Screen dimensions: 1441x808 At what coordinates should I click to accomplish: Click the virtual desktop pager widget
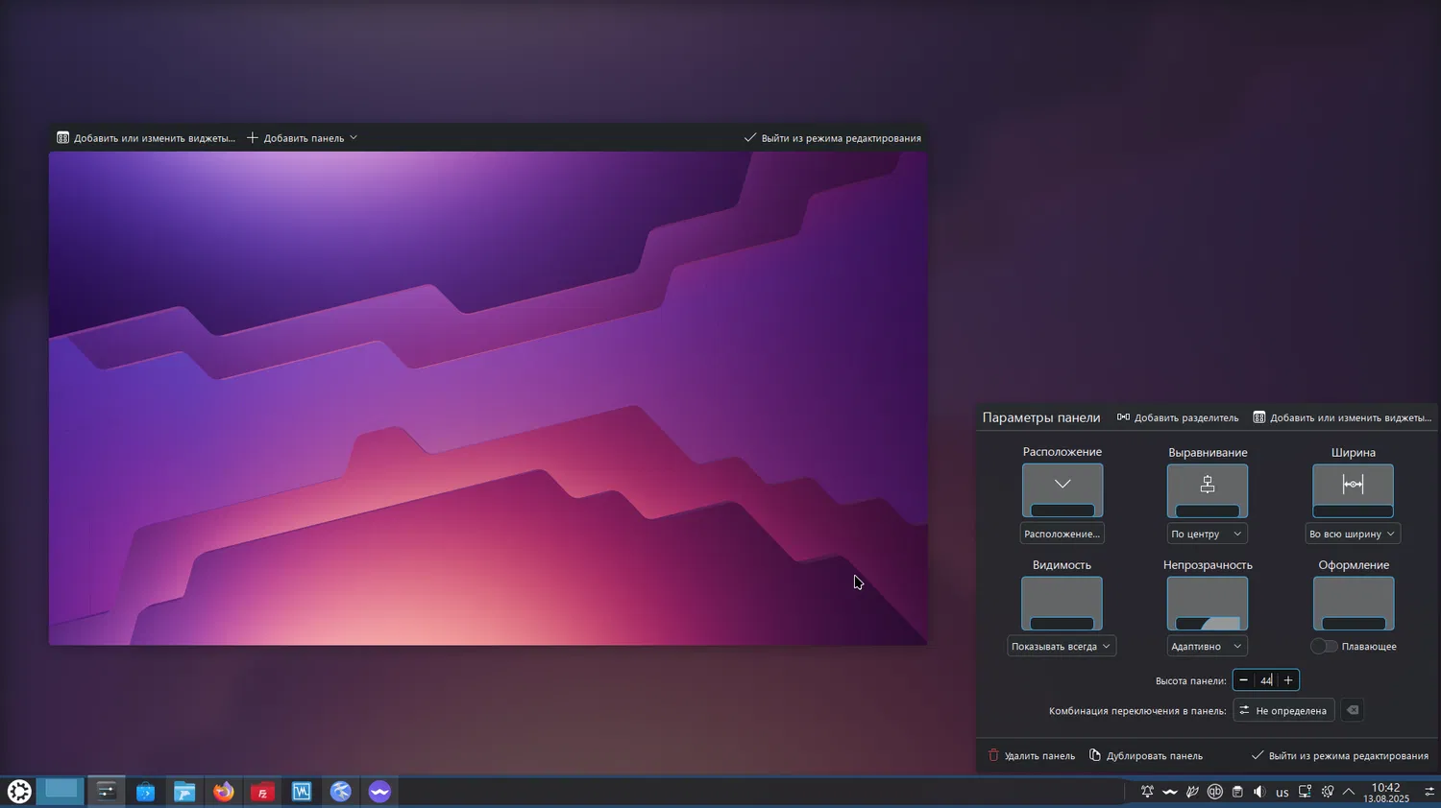pos(61,790)
